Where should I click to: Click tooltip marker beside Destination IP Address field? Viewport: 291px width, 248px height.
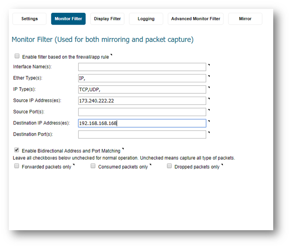209,121
